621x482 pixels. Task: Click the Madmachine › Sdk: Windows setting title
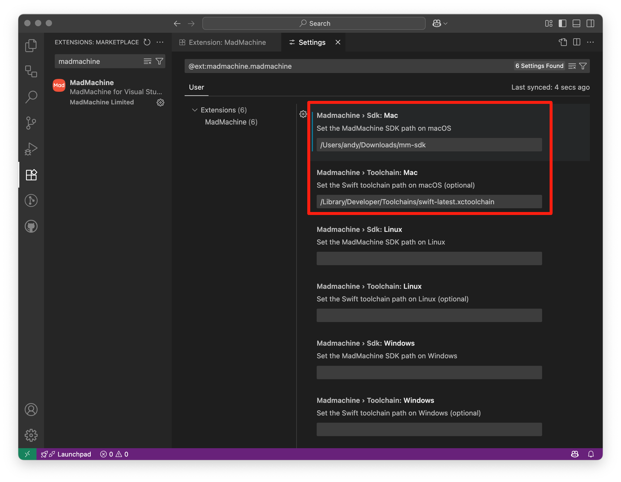click(x=366, y=343)
